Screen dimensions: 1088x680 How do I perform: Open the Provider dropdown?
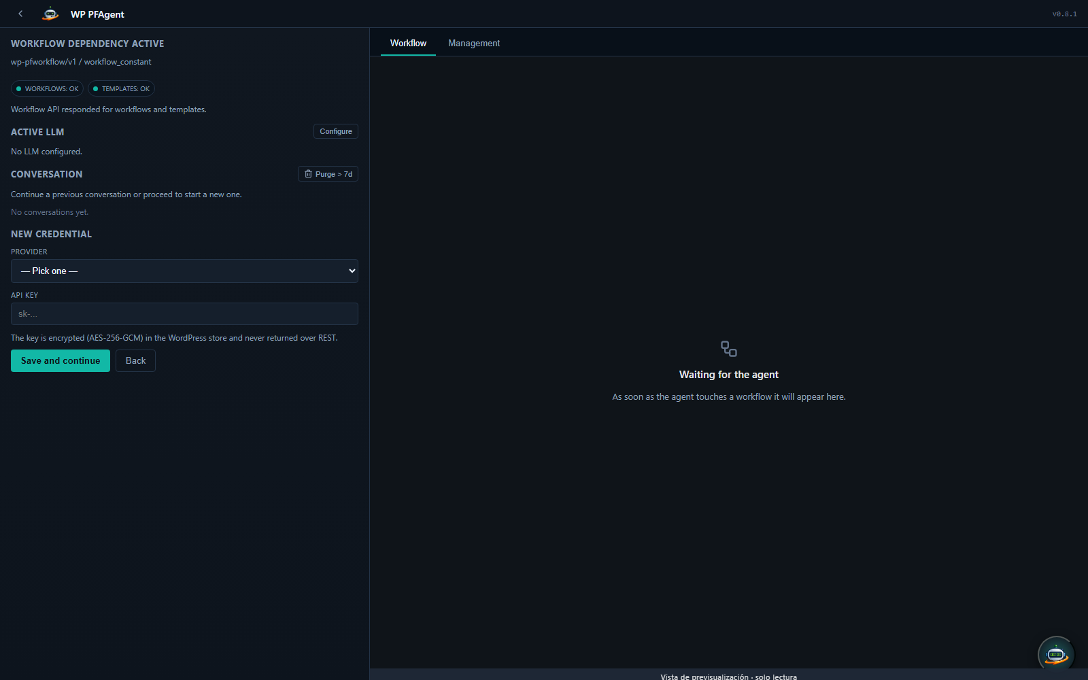pos(184,271)
